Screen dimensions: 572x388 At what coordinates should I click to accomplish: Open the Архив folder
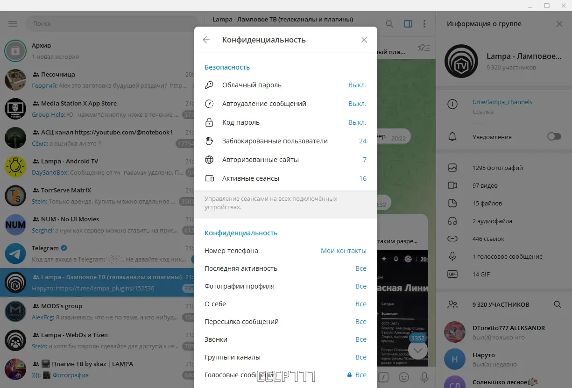point(97,51)
